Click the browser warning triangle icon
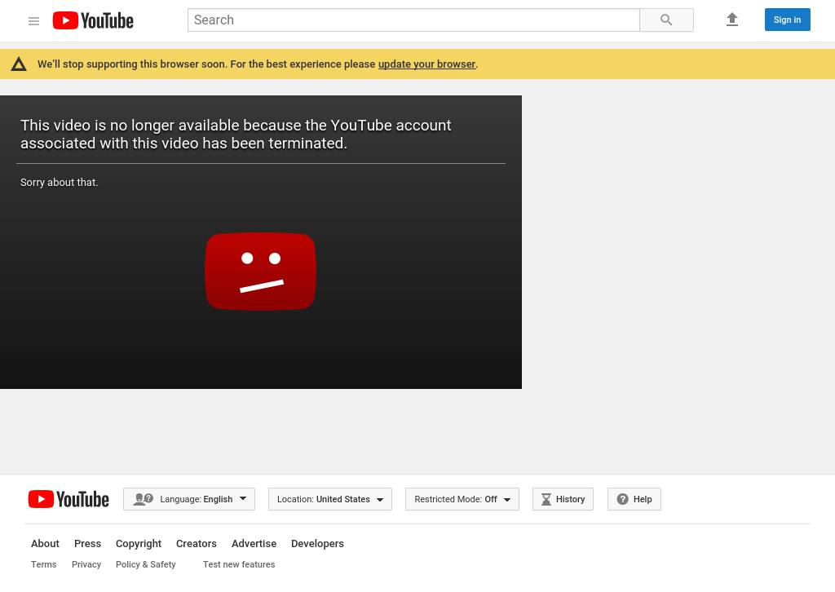 pyautogui.click(x=19, y=64)
